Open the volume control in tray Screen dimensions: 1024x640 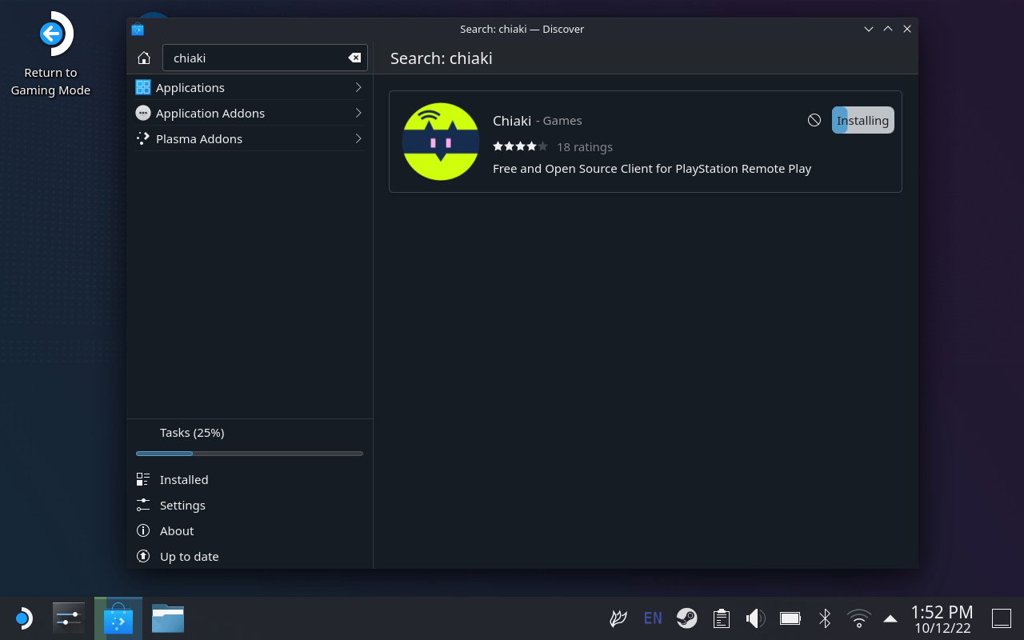pyautogui.click(x=756, y=618)
